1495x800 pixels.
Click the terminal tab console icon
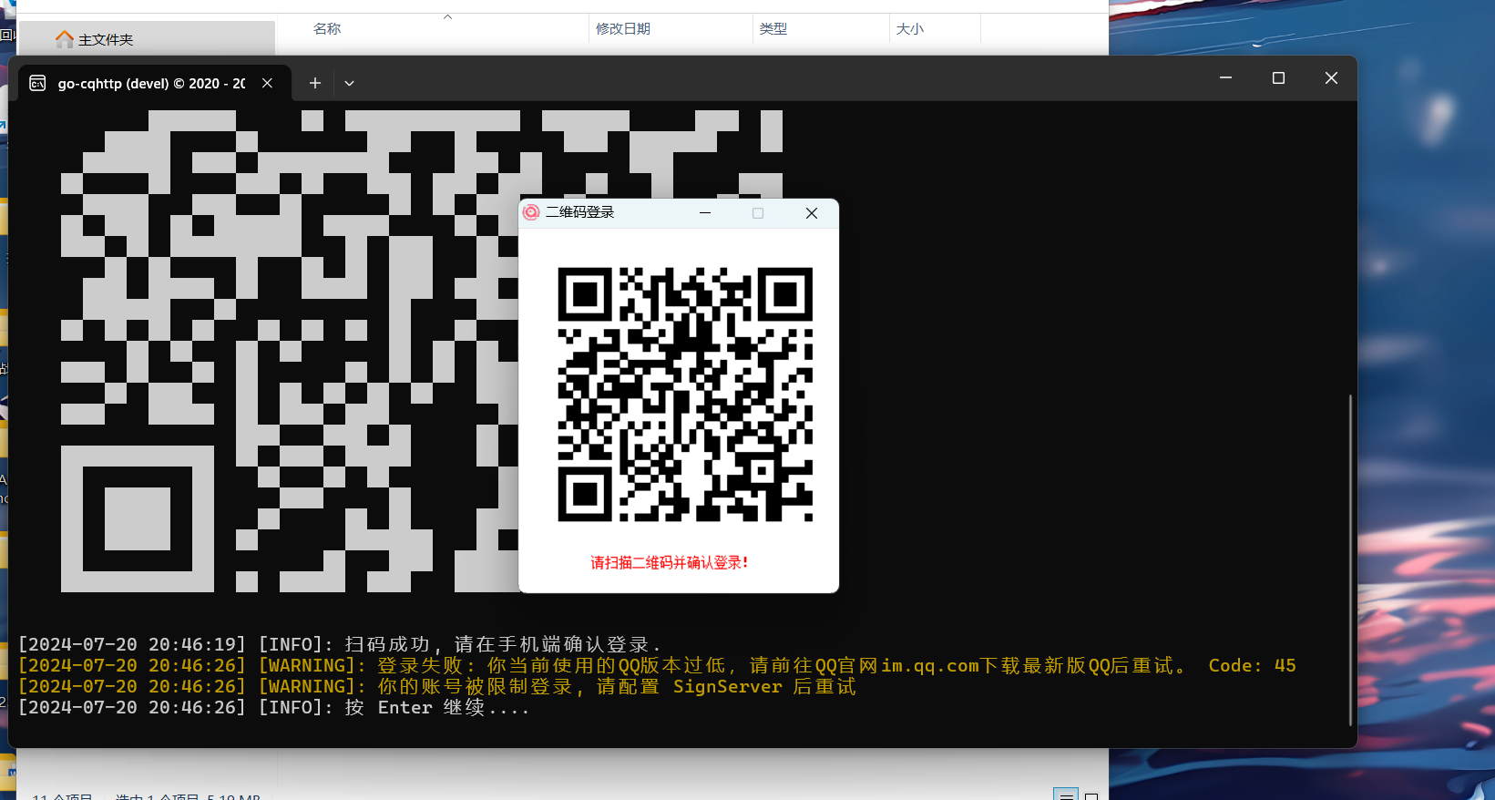click(37, 83)
